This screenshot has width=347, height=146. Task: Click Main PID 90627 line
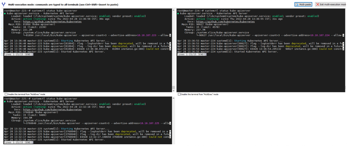click(206, 24)
